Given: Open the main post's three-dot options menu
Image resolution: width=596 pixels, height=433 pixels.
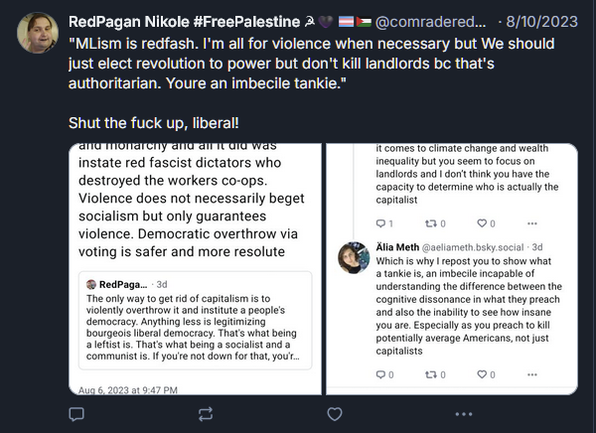Looking at the screenshot, I should [463, 413].
